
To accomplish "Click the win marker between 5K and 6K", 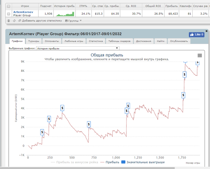I will (x=183, y=95).
